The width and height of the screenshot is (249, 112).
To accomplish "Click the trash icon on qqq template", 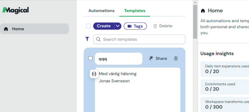I will [176, 59].
